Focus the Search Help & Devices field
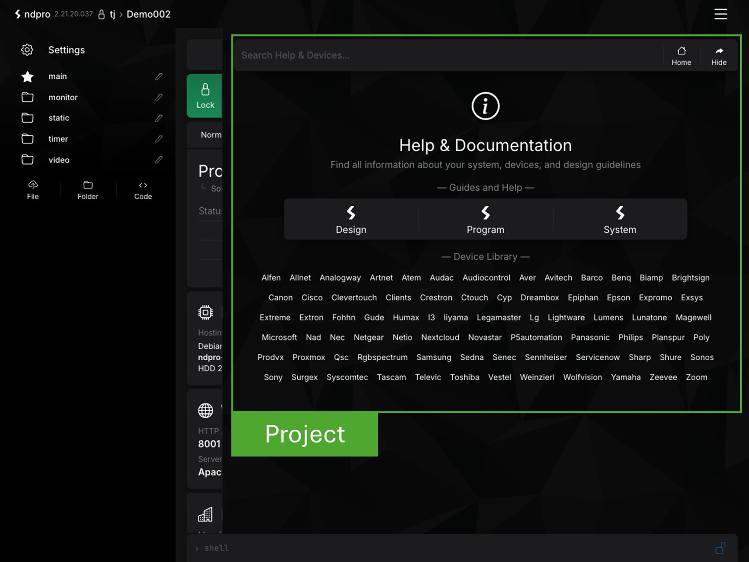 (x=448, y=56)
